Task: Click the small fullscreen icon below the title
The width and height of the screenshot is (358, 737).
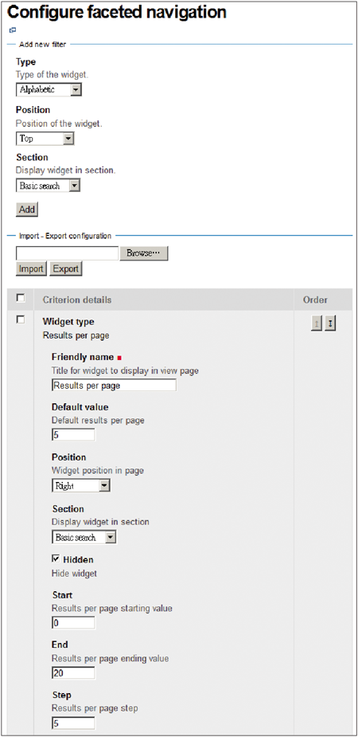Action: (x=13, y=30)
